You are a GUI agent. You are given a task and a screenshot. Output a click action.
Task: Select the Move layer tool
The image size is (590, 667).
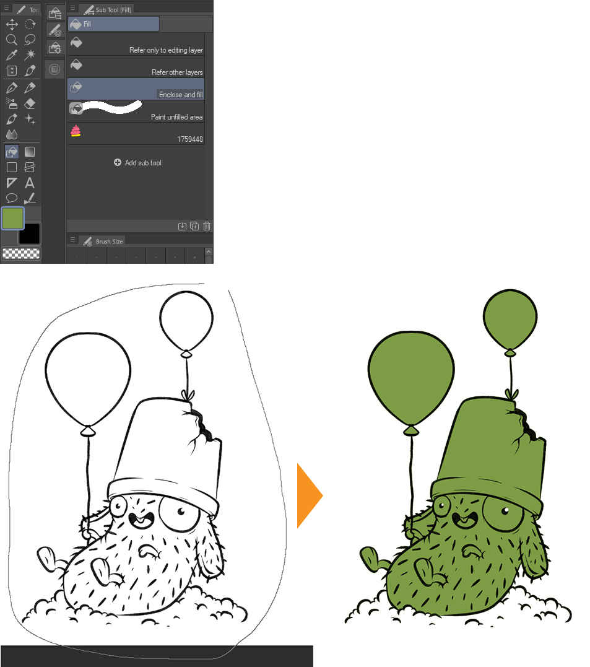point(11,24)
